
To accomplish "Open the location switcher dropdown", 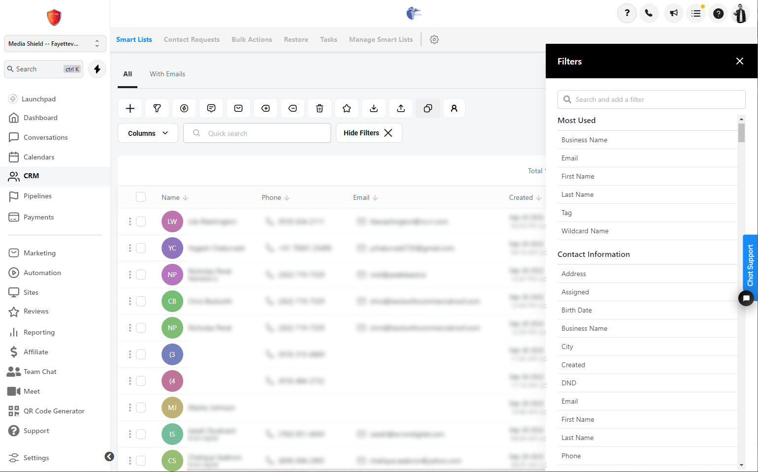I will click(x=54, y=43).
